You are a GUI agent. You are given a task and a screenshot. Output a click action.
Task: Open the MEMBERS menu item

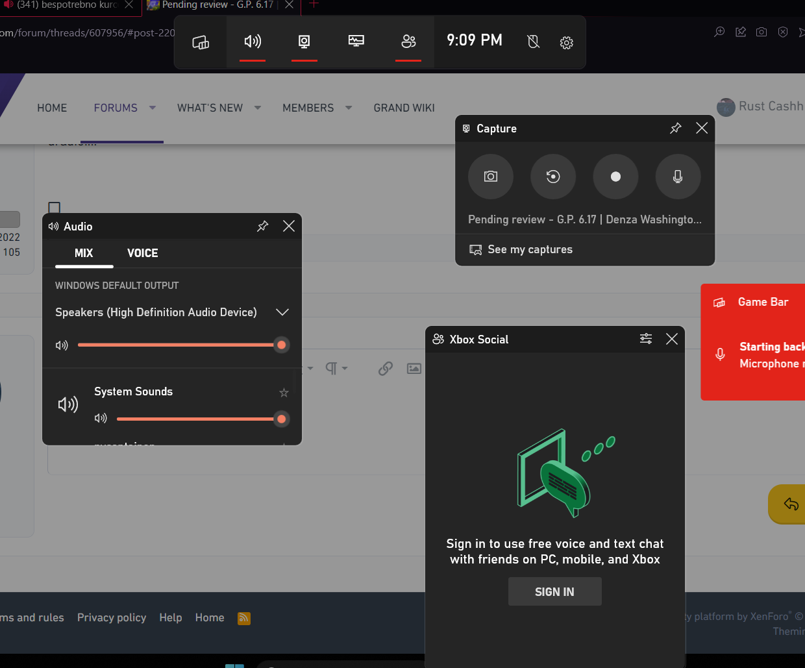pyautogui.click(x=308, y=108)
